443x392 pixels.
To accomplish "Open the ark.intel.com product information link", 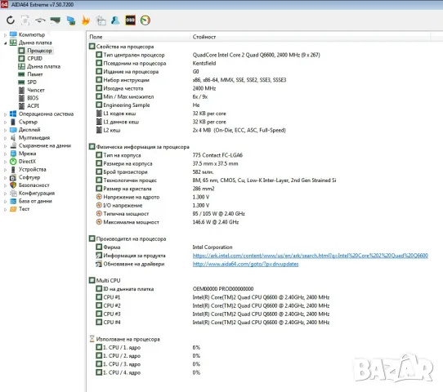I will click(311, 256).
